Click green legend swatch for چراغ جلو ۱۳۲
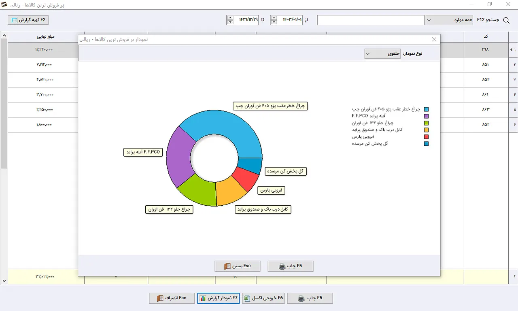The height and width of the screenshot is (311, 518). click(426, 123)
